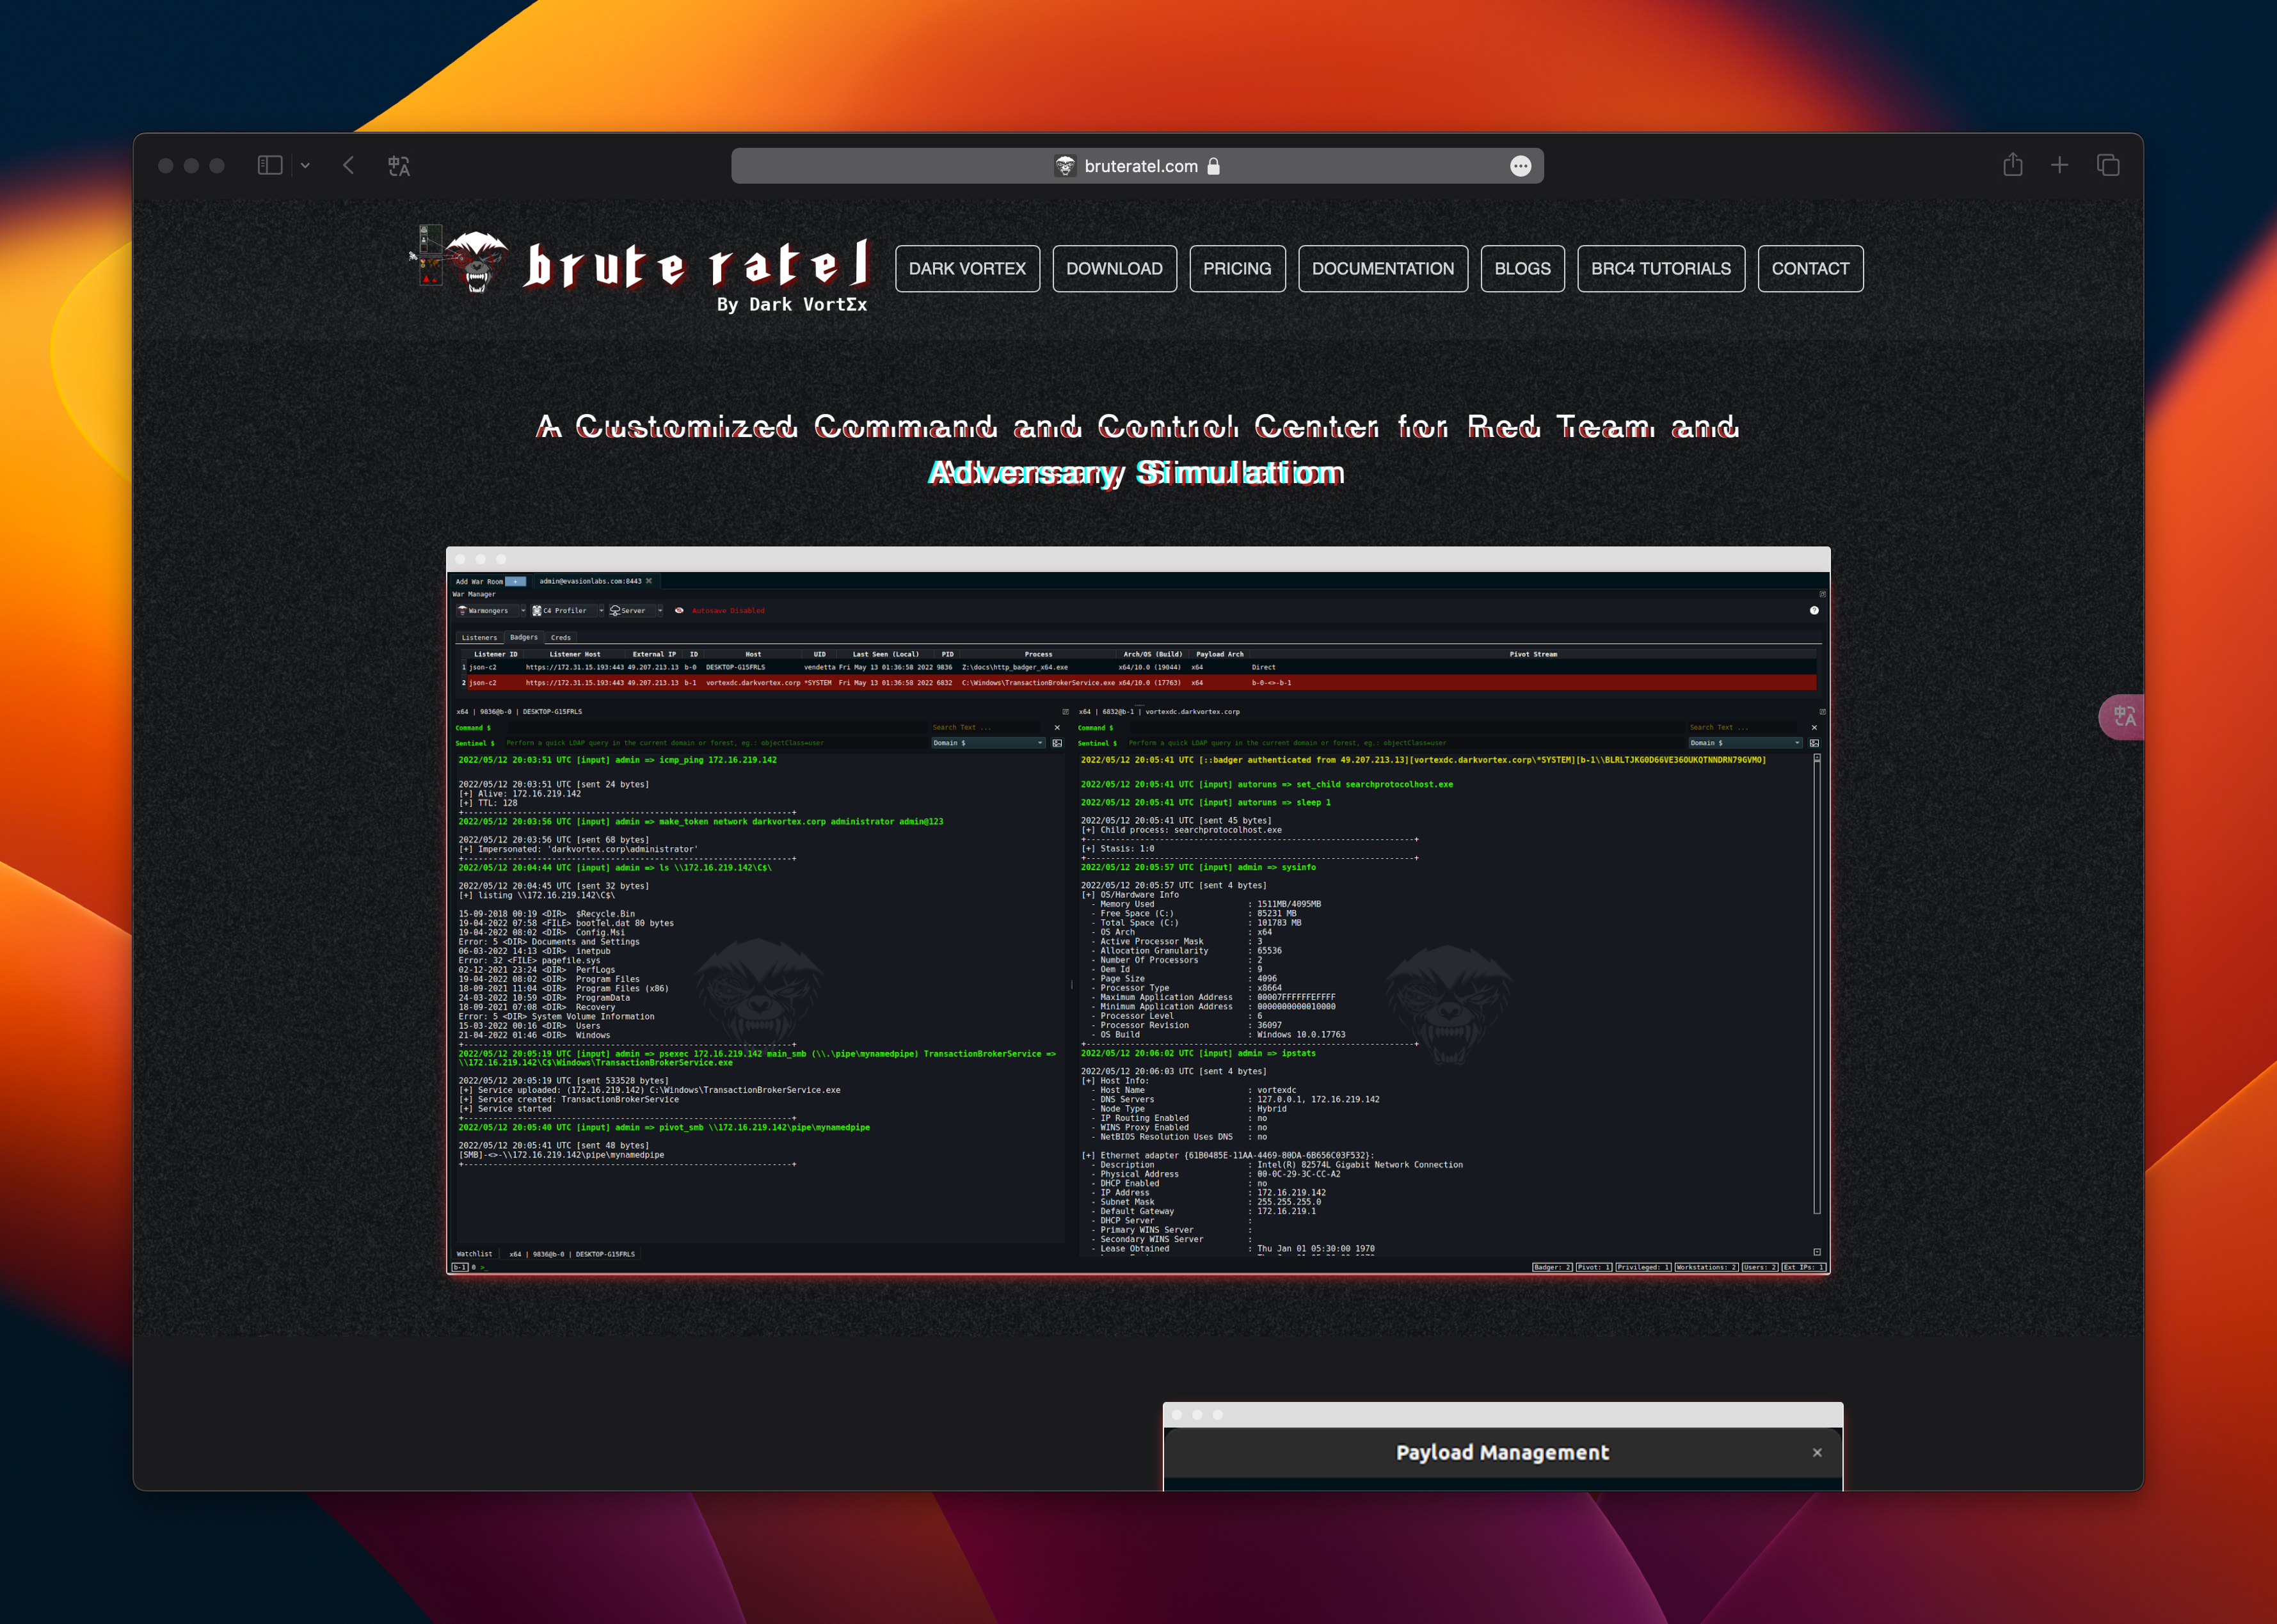Click the Last Seen (Local) column header
The width and height of the screenshot is (2277, 1624).
pos(885,654)
